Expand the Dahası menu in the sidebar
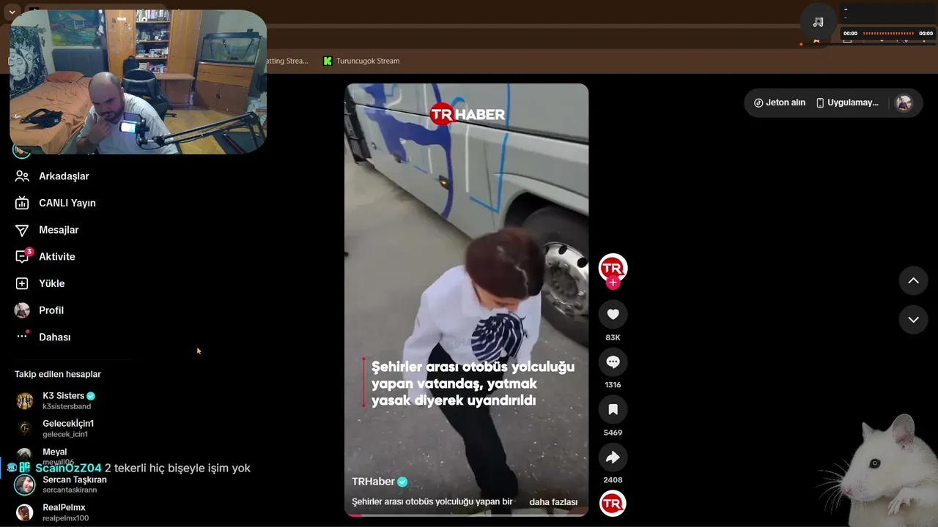Screen dimensions: 938x527 click(43, 337)
